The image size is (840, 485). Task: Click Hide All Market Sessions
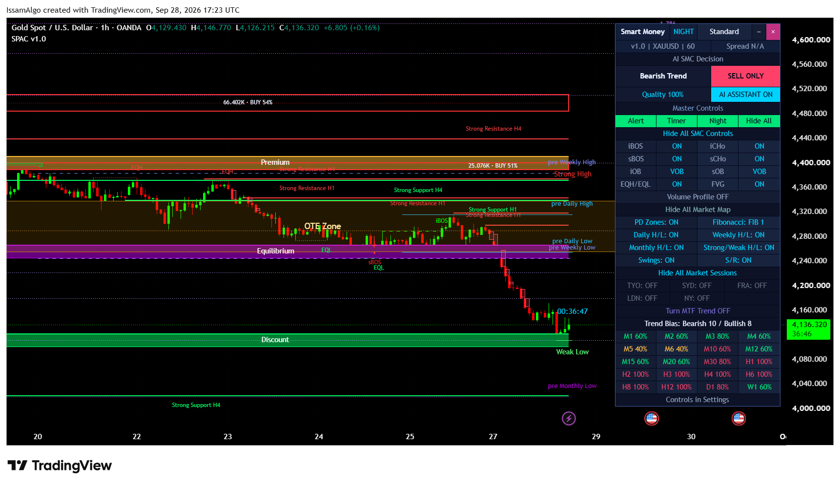click(x=697, y=273)
